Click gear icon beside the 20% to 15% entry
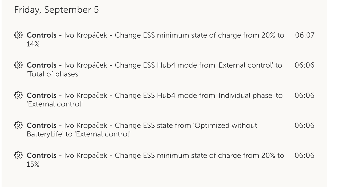Image resolution: width=348 pixels, height=192 pixels. tap(18, 155)
